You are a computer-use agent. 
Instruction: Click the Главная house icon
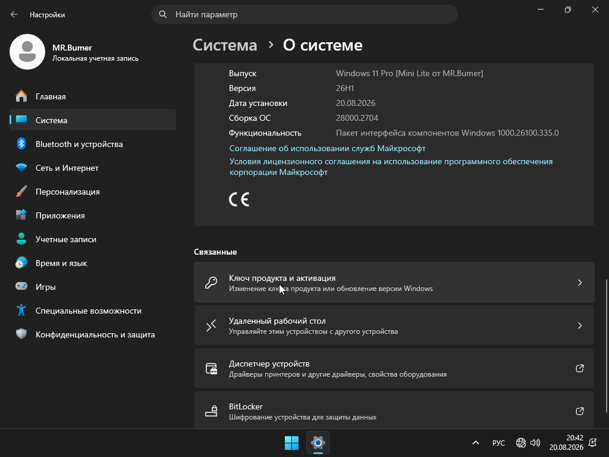click(x=21, y=96)
